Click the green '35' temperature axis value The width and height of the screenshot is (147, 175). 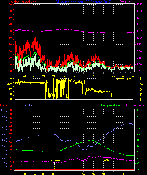tap(138, 116)
